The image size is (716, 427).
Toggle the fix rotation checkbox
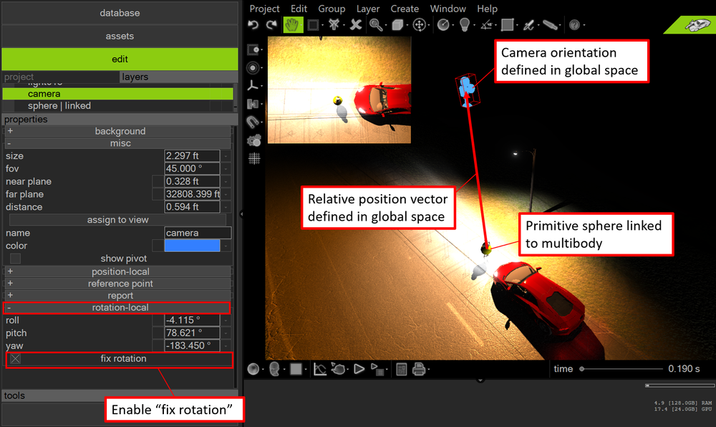16,358
